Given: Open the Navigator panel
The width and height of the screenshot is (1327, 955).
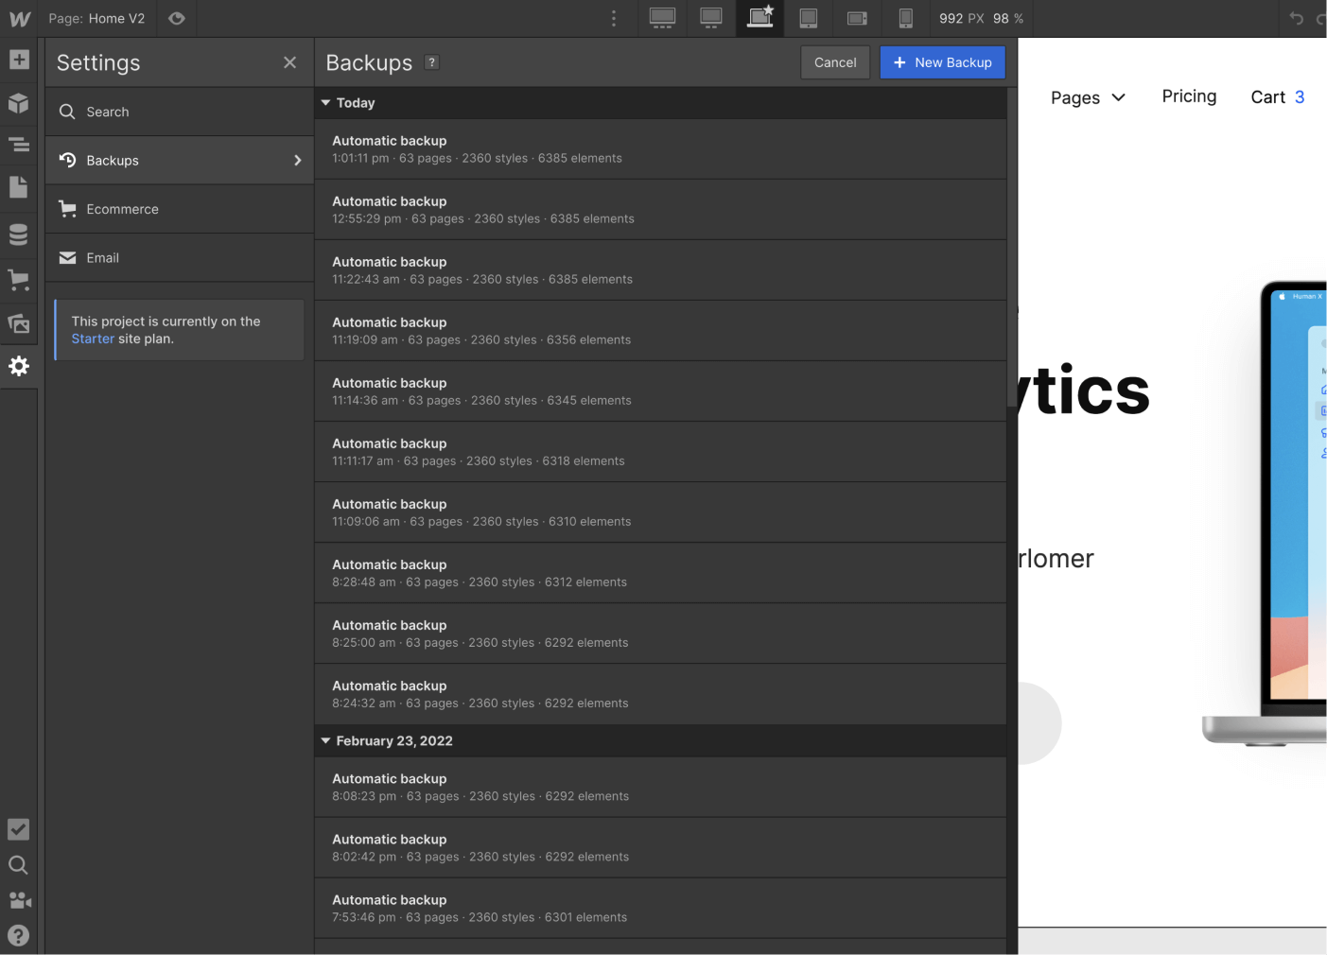Looking at the screenshot, I should click(19, 145).
